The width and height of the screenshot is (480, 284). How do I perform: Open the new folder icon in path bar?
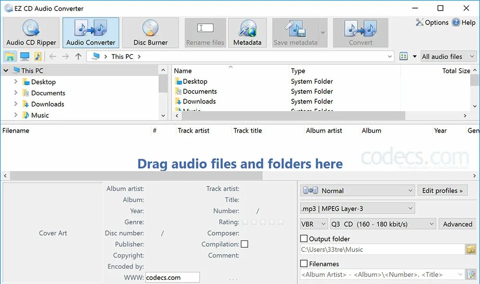10,56
